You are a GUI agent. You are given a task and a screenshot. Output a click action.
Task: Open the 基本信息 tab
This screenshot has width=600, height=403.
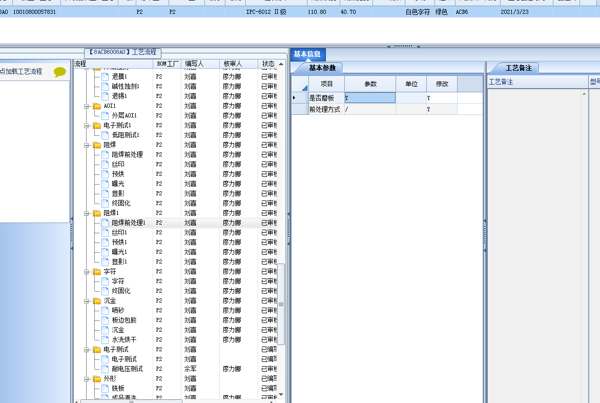click(307, 54)
